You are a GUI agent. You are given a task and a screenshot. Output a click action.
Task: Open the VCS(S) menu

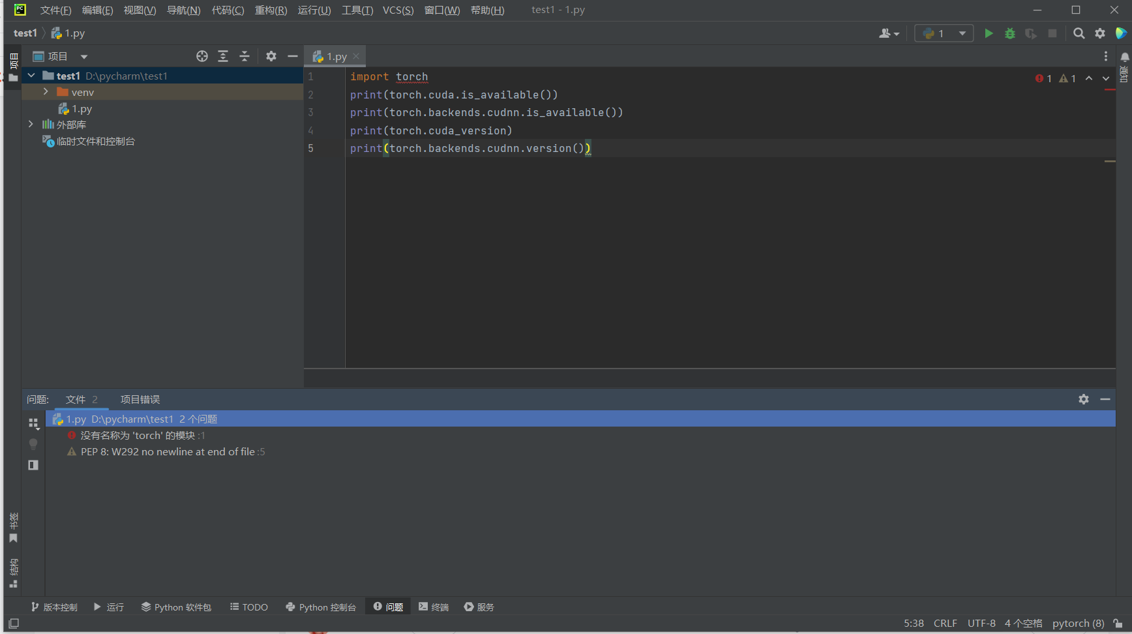(x=398, y=10)
